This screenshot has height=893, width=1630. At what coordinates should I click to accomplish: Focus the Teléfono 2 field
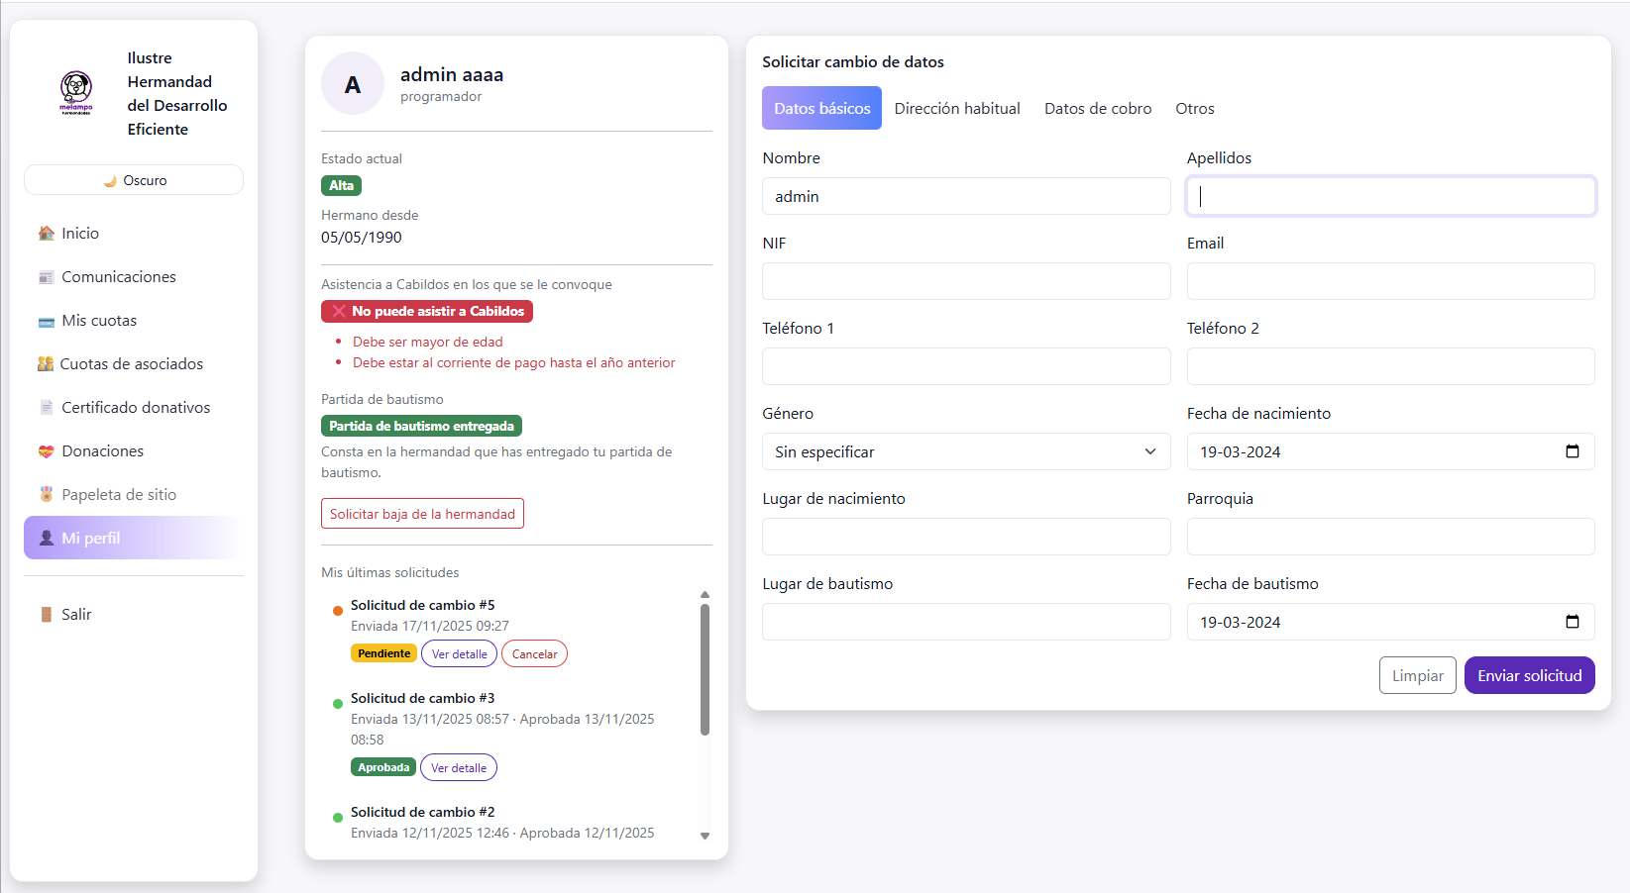(1390, 366)
